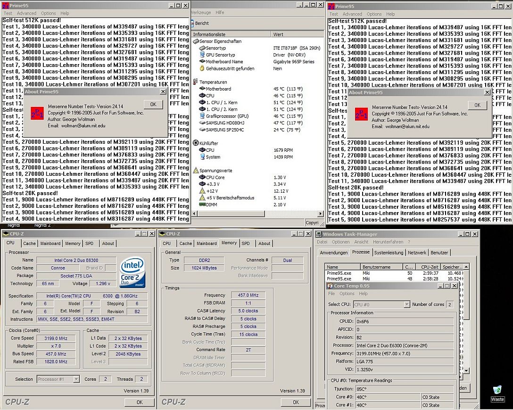Image resolution: width=513 pixels, height=410 pixels.
Task: Switch to About tab in right CPU-Z
Action: [x=265, y=244]
